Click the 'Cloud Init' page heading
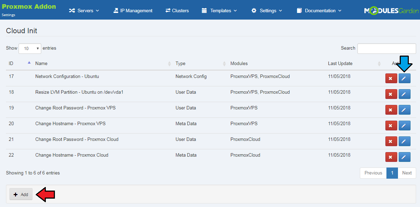This screenshot has height=207, width=420. 22,31
